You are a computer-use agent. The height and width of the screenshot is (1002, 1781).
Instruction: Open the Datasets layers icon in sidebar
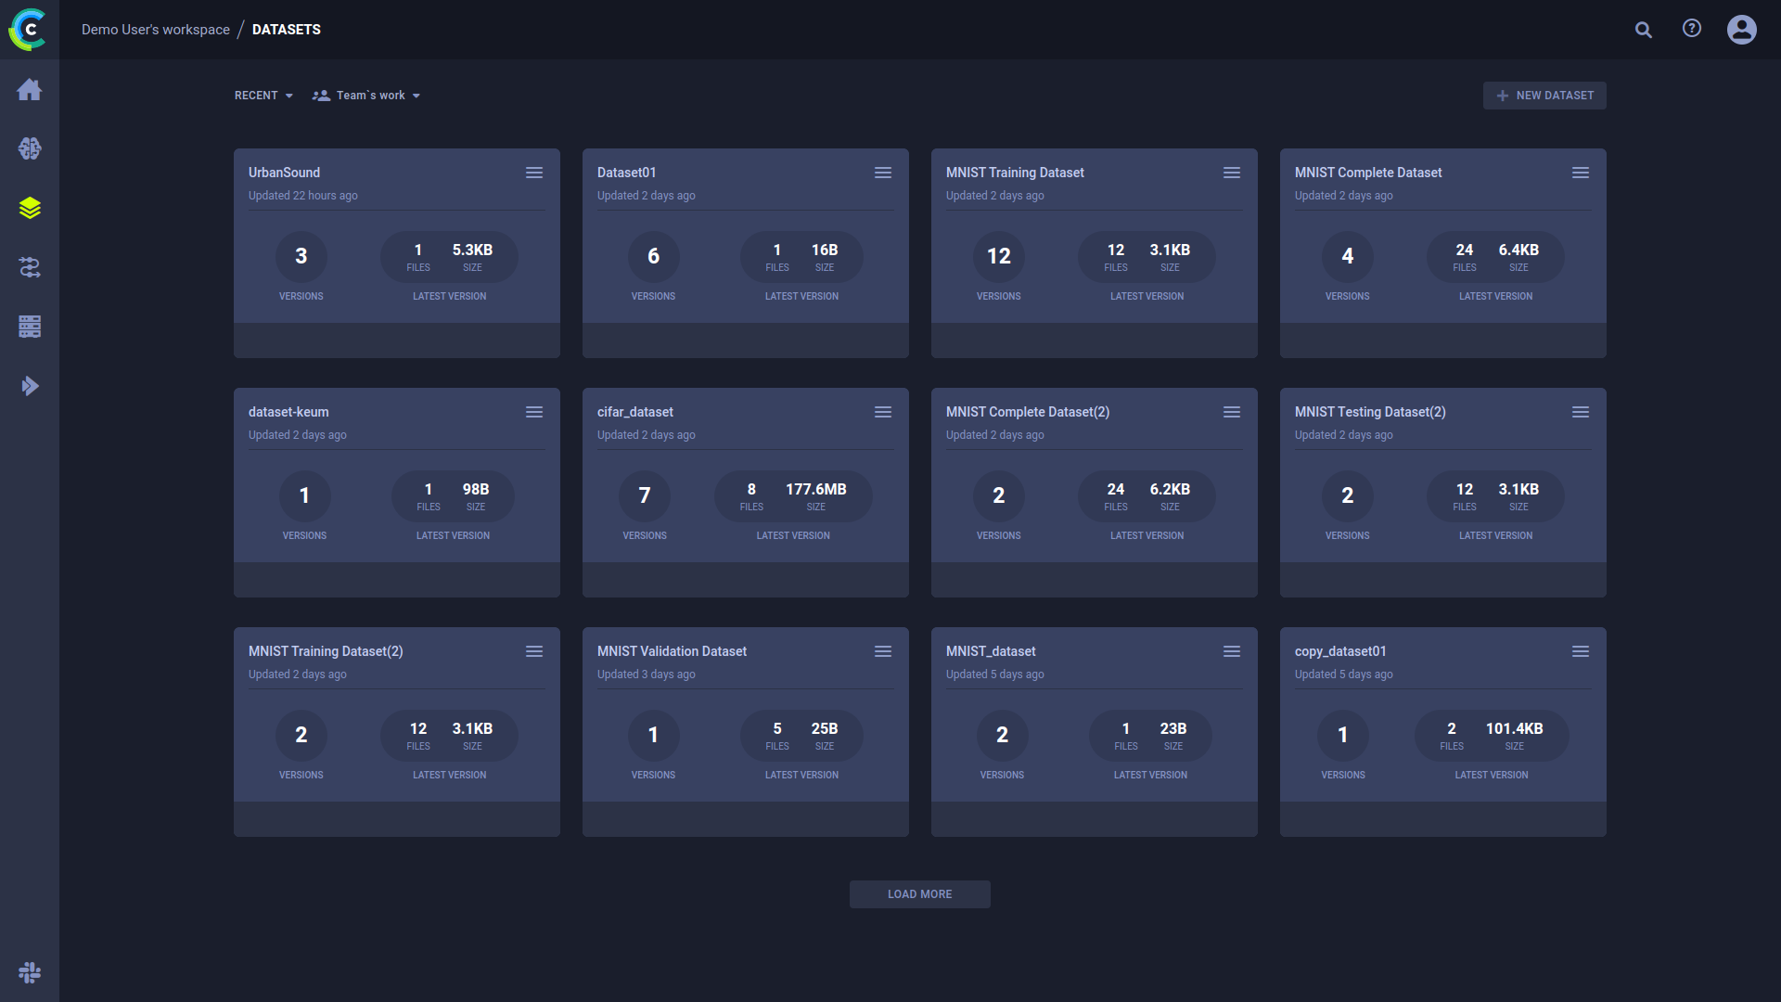click(x=30, y=208)
